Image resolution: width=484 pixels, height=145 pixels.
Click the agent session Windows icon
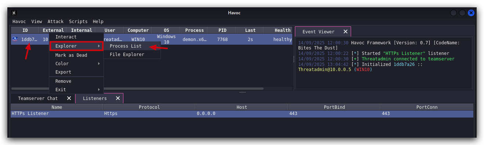tap(15, 39)
